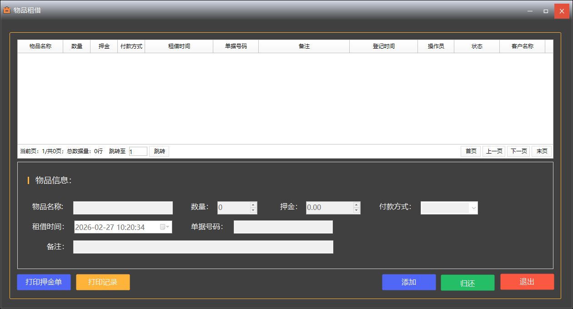Click the orange 打印记录 button
The image size is (573, 309).
tap(103, 282)
